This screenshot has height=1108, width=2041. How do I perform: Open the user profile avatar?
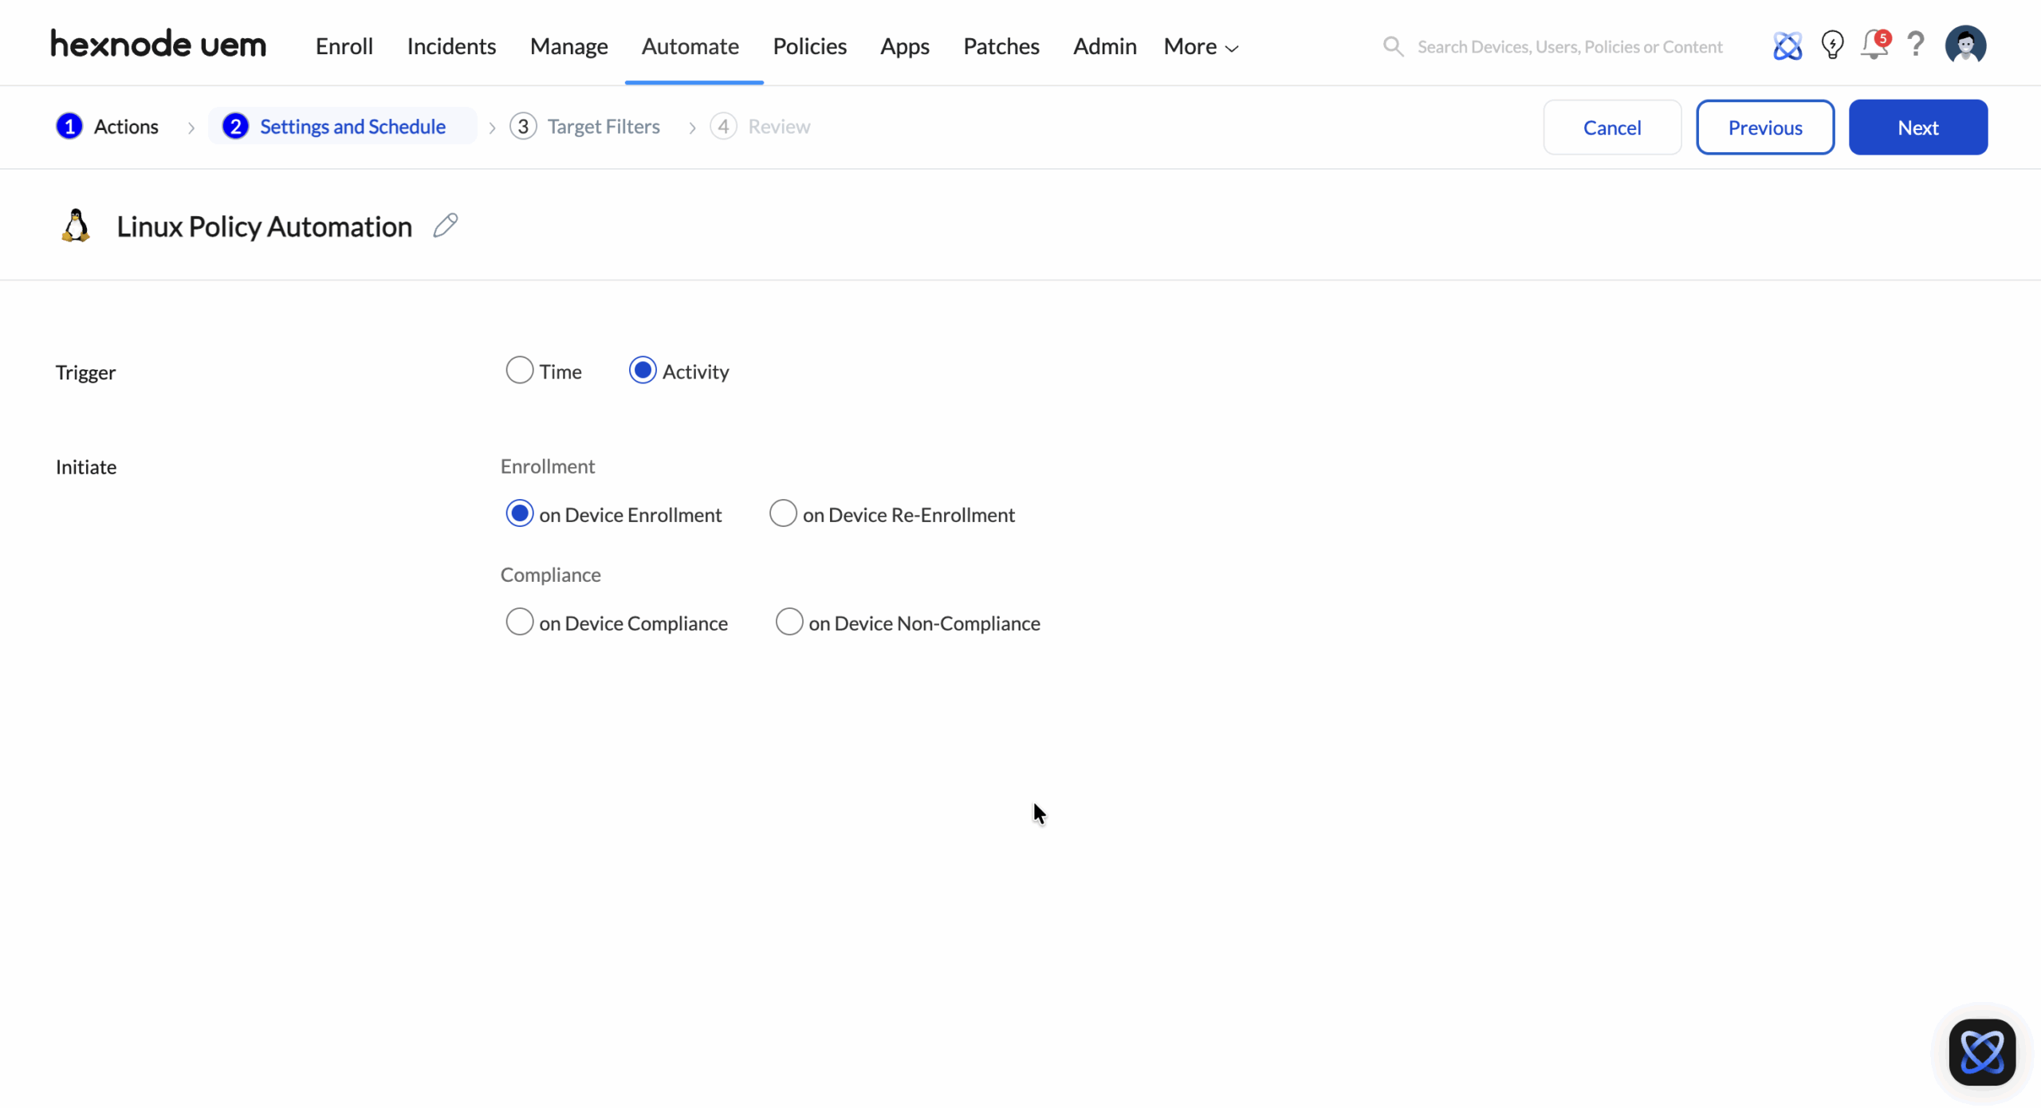[1965, 45]
